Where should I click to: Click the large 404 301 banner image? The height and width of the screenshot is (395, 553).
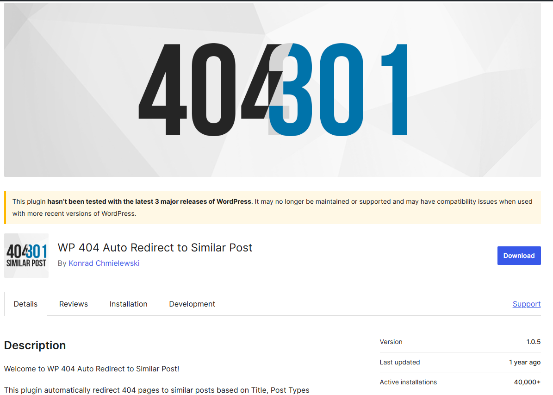point(272,90)
